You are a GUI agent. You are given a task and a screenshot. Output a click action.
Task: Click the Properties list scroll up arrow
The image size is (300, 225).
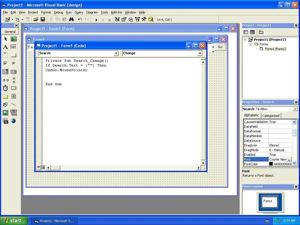click(294, 122)
